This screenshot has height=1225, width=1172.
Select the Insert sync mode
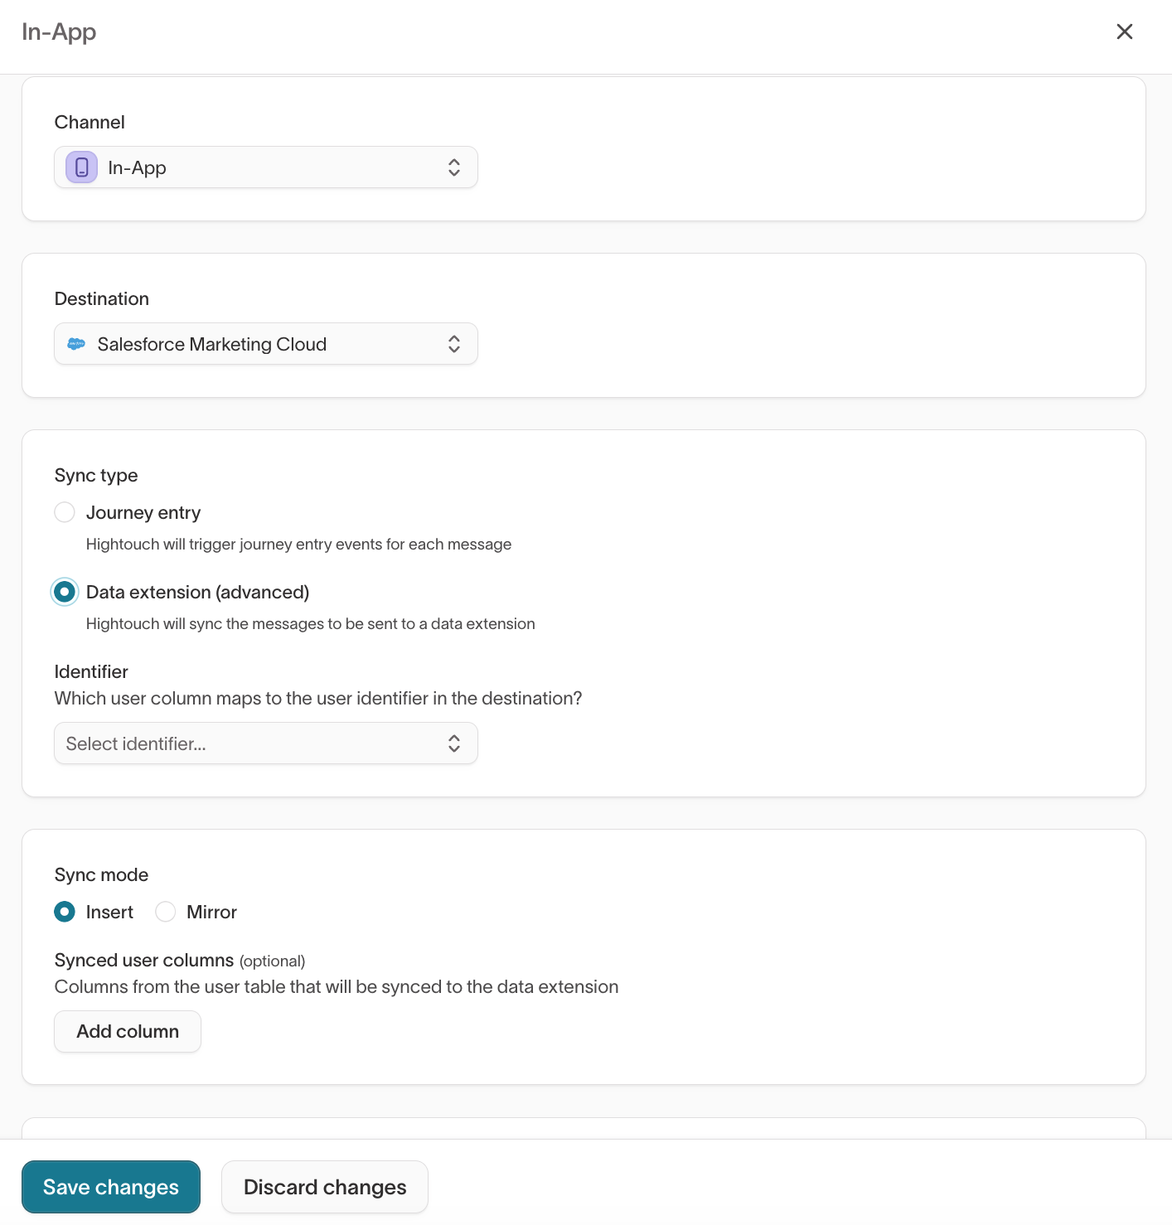64,912
